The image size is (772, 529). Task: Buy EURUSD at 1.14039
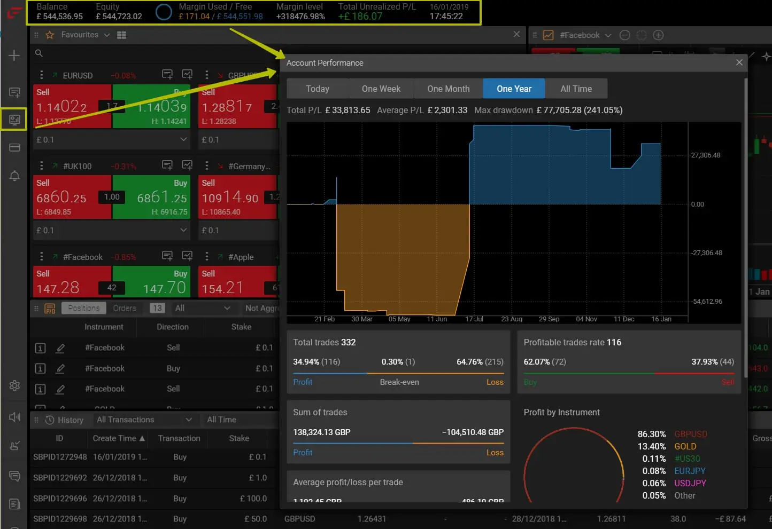(152, 106)
